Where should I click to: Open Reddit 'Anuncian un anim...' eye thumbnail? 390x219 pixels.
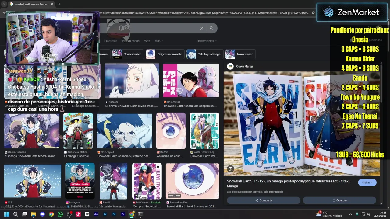click(x=171, y=131)
